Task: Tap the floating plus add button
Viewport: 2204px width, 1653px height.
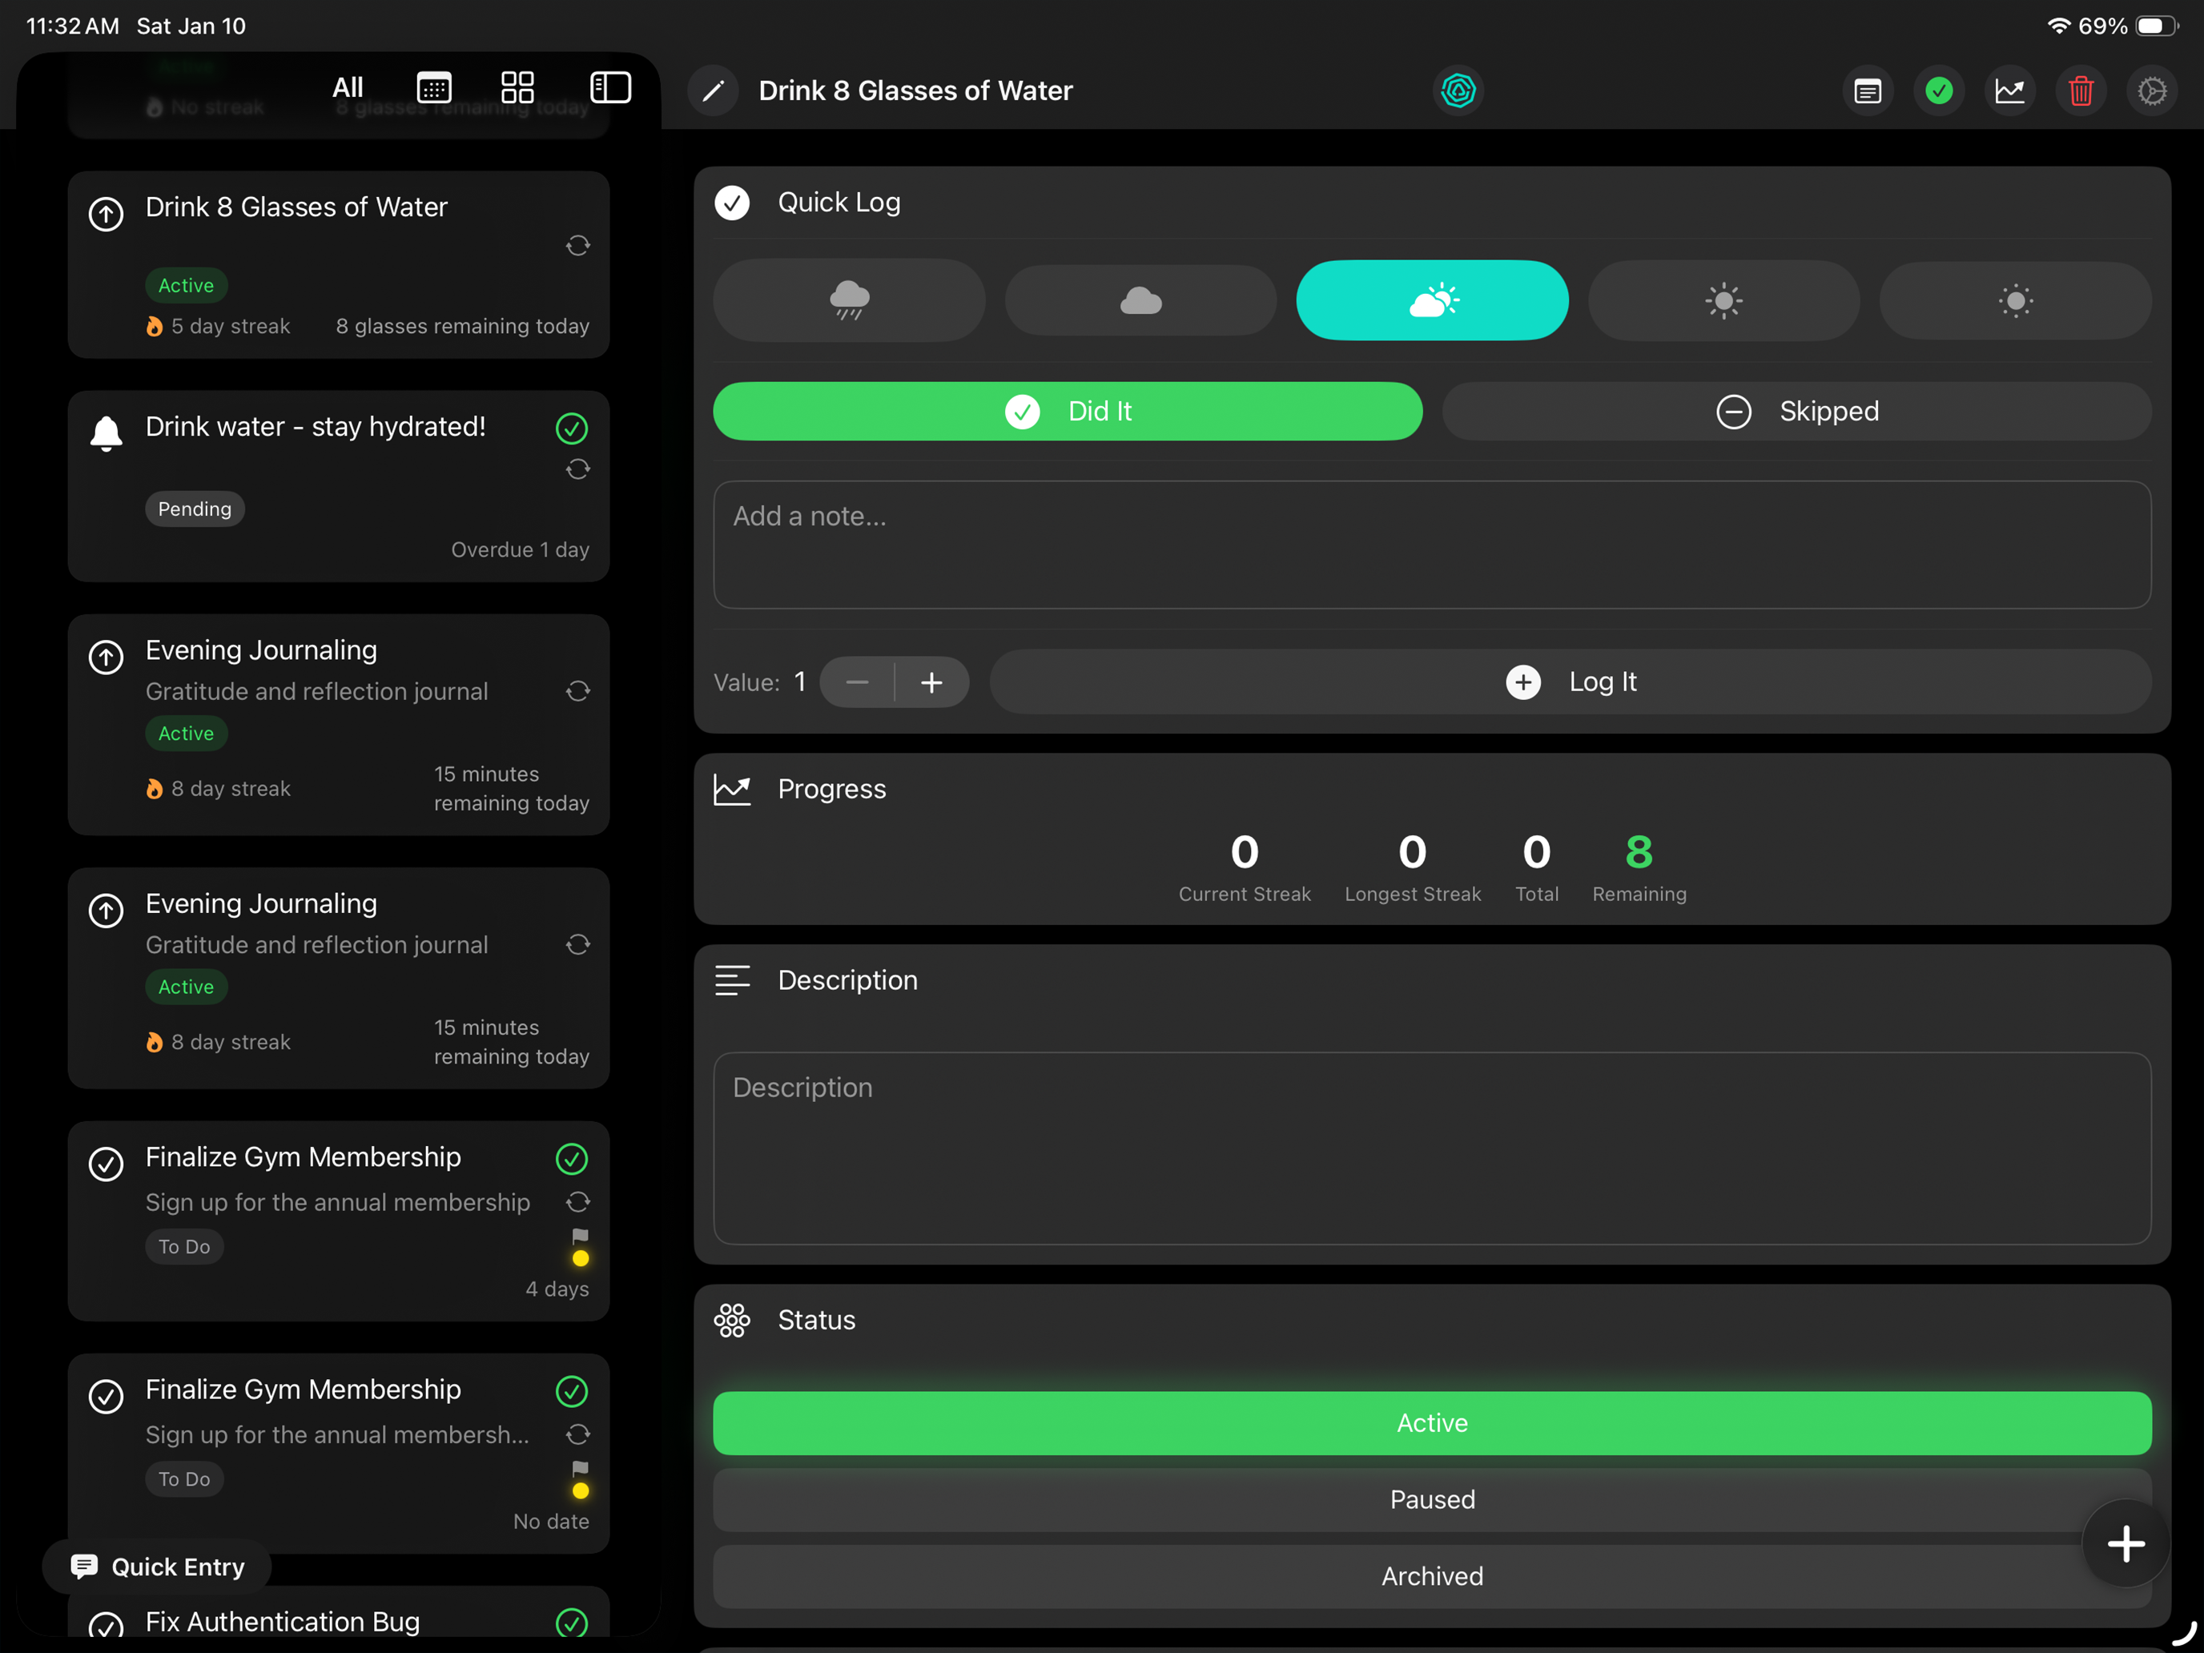Action: pos(2126,1543)
